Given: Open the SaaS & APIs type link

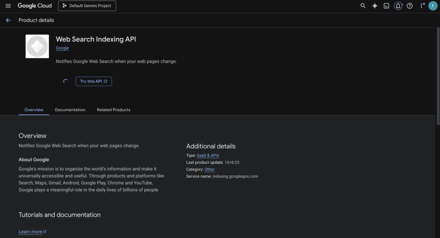Looking at the screenshot, I should 208,156.
